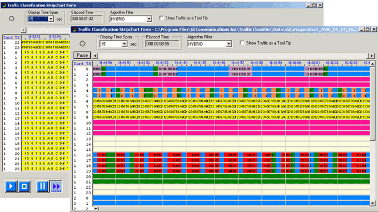Select the timeslot 14 empty cream strip
The height and width of the screenshot is (212, 378).
point(231,144)
